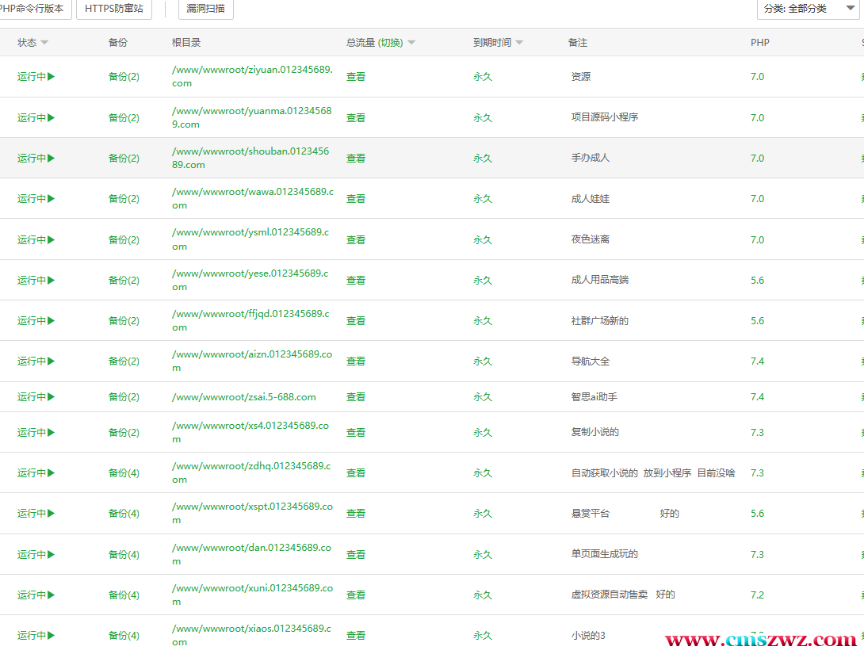Open the wawa.012345689.com root directory path
The image size is (864, 654).
click(252, 199)
